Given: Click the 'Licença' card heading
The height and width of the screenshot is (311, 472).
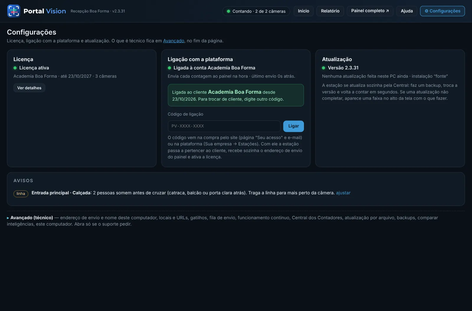Looking at the screenshot, I should (x=23, y=59).
